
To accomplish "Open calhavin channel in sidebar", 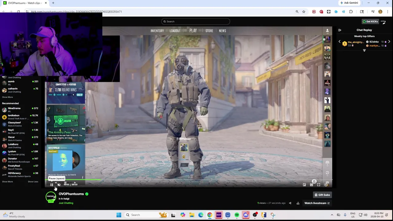I will pos(20,90).
